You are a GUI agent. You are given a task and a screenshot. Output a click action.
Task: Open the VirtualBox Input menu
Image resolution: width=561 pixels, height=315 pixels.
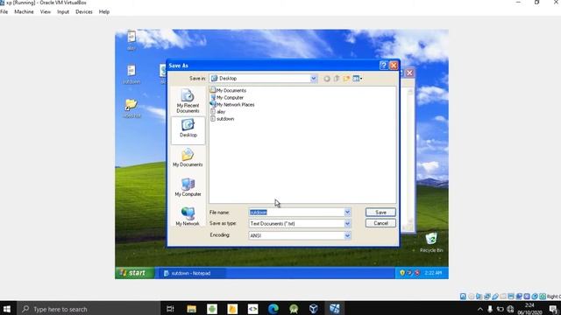(63, 11)
